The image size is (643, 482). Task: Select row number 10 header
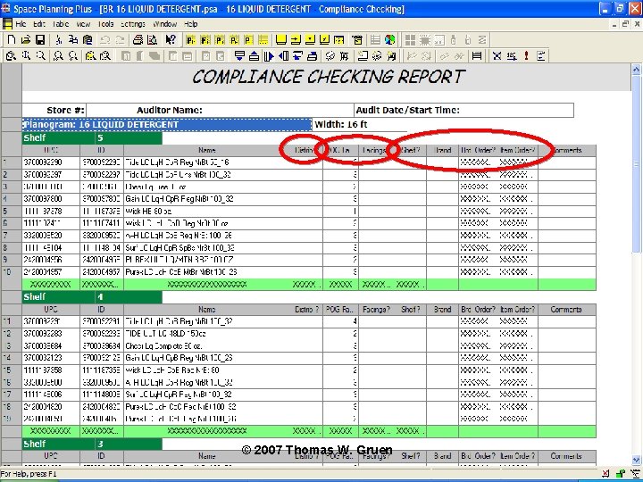tap(11, 272)
